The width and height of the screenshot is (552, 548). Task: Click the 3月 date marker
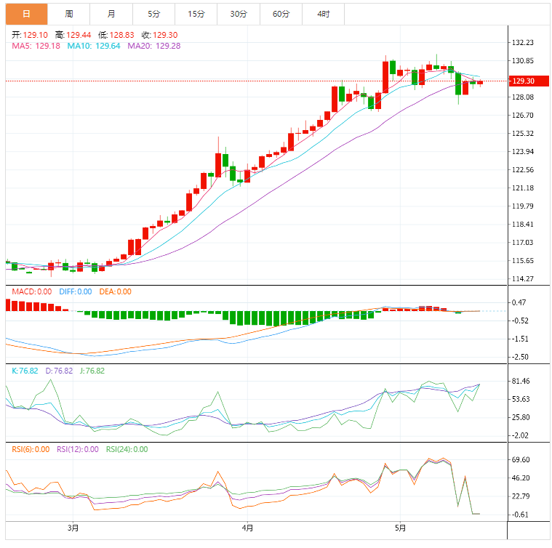(73, 528)
